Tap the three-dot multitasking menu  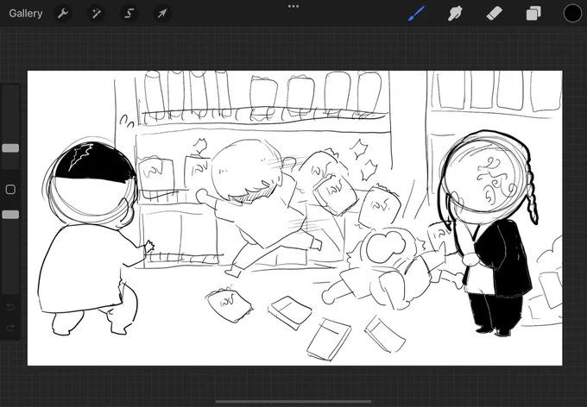(293, 6)
